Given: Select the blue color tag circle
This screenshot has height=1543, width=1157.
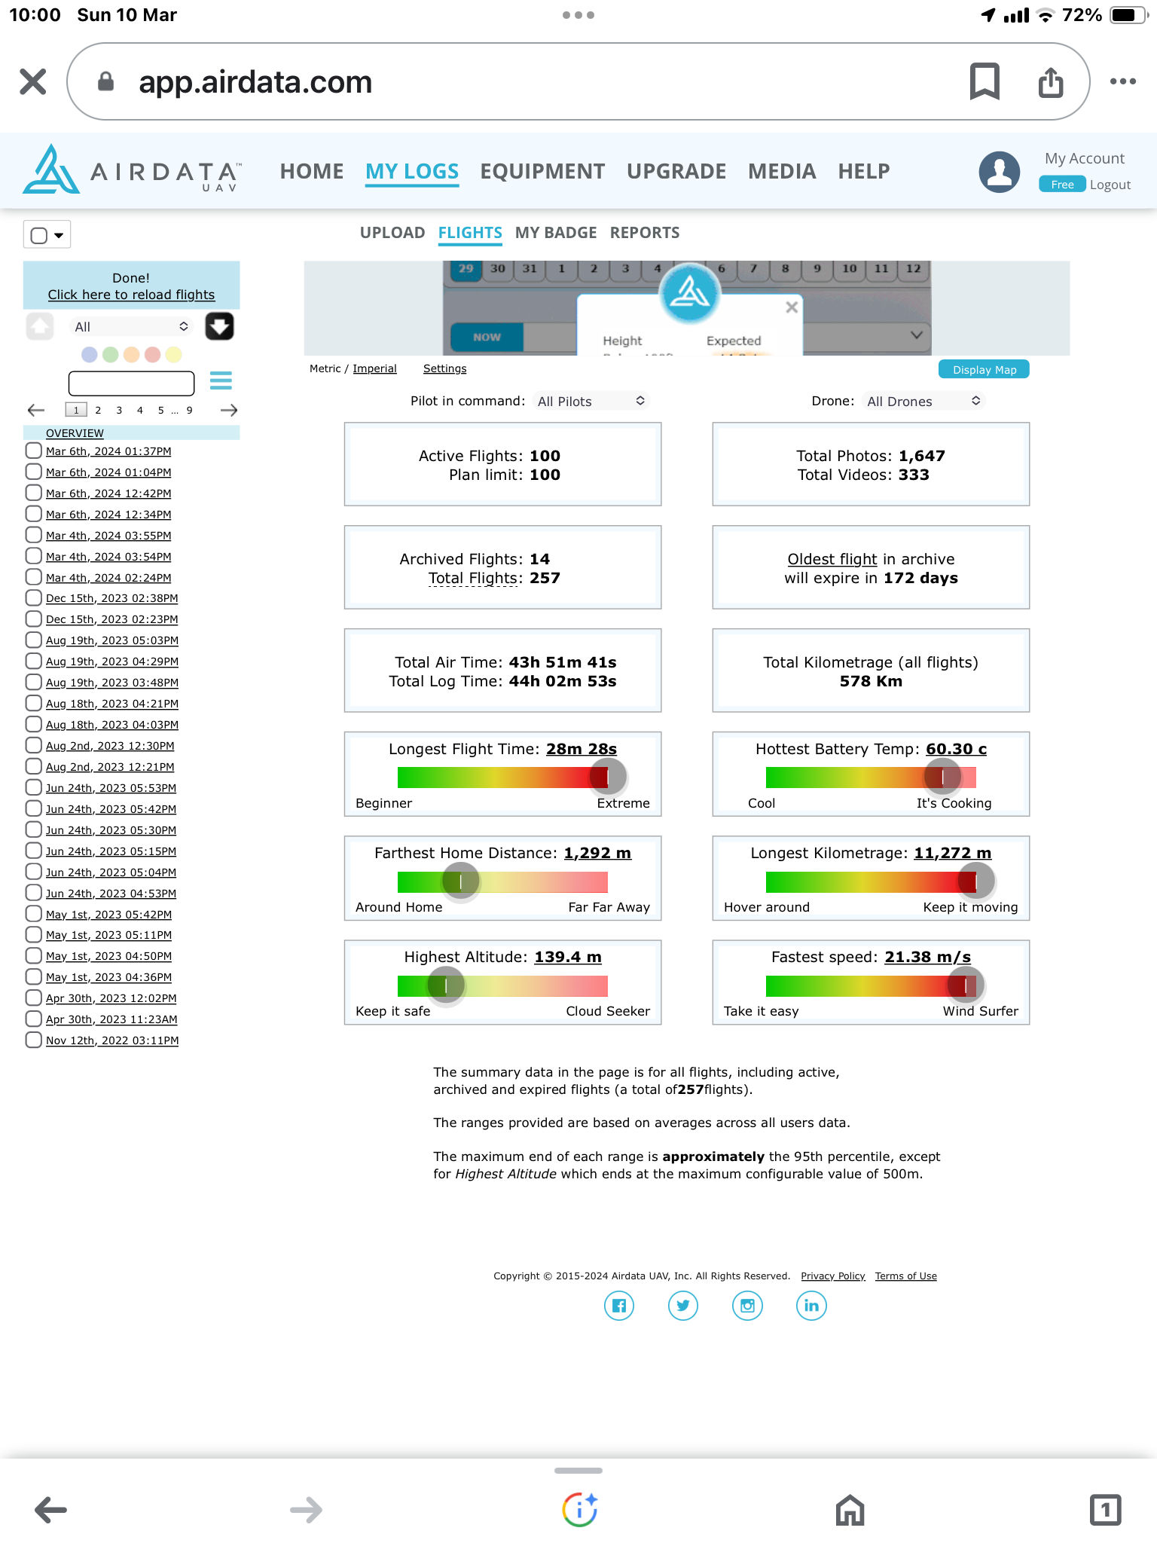Looking at the screenshot, I should click(89, 355).
